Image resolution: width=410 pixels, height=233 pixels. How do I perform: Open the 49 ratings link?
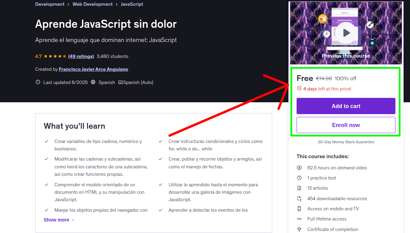81,56
